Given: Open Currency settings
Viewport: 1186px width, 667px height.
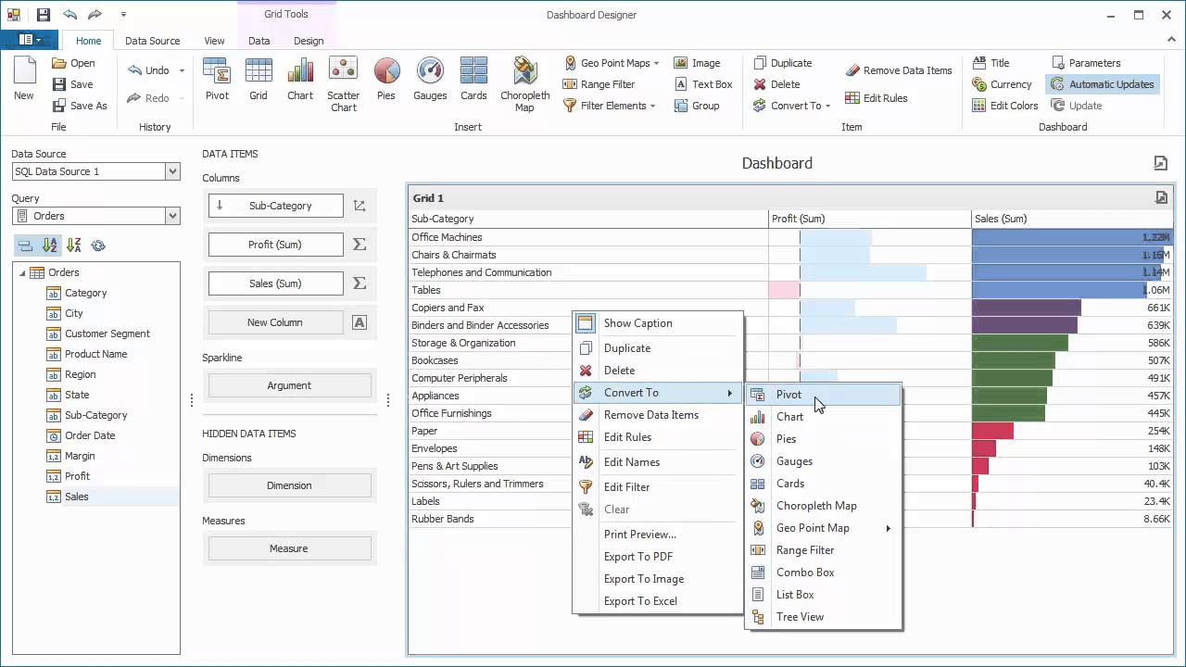Looking at the screenshot, I should [1002, 84].
